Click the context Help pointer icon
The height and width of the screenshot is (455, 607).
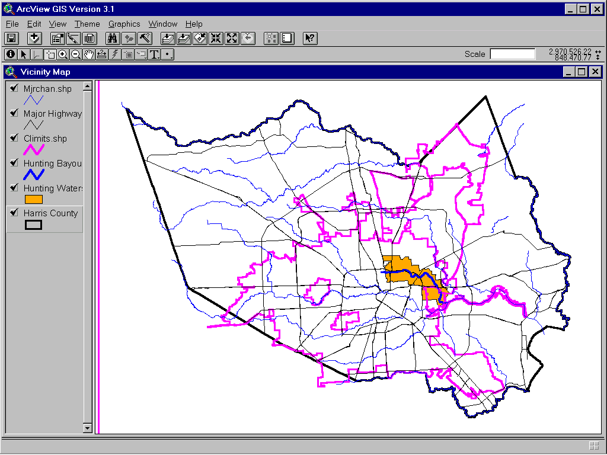[x=309, y=39]
